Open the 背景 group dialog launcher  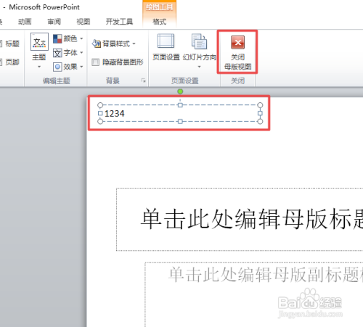click(144, 80)
